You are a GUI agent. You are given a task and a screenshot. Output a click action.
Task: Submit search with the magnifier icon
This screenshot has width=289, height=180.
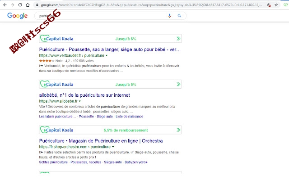click(x=179, y=16)
